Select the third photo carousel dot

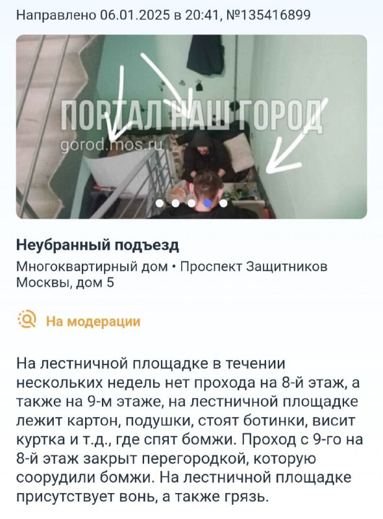click(x=192, y=203)
